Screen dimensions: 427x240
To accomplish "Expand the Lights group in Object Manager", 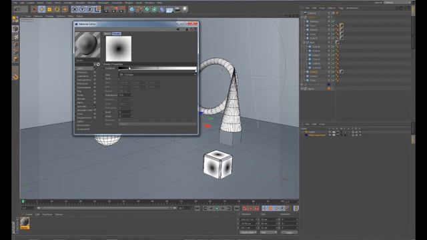I will [x=302, y=89].
